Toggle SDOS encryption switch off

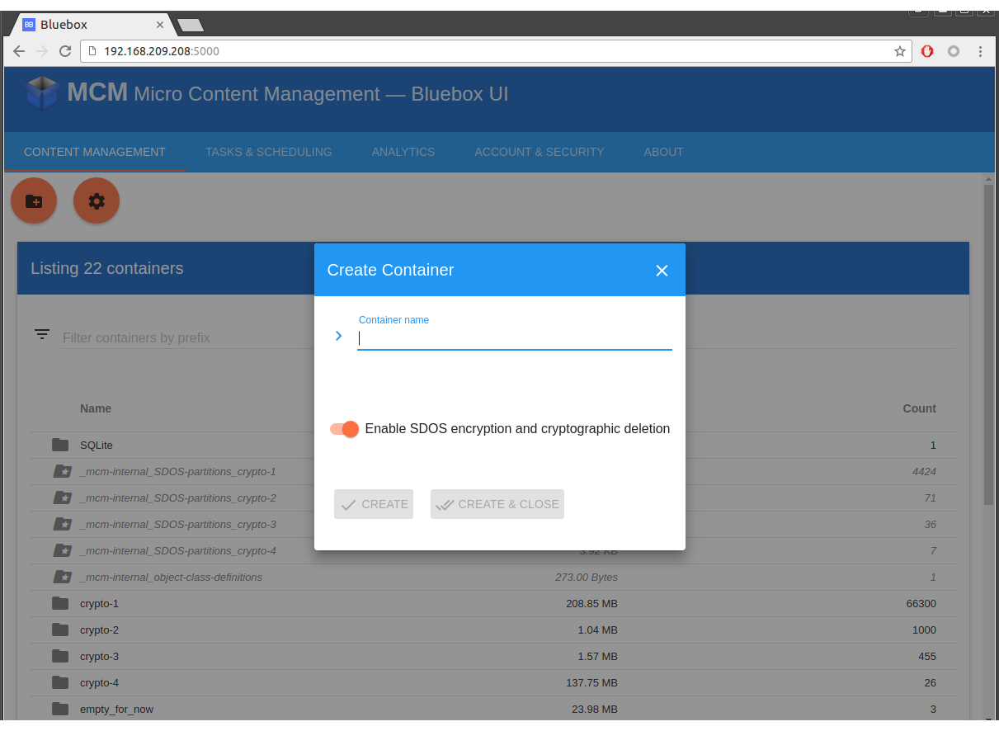(344, 429)
